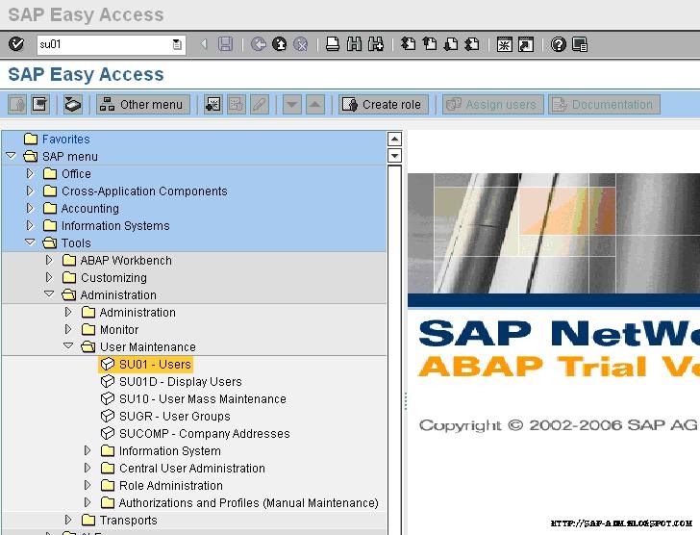Click the SAP menu icon
Viewport: 700px width, 535px height.
pyautogui.click(x=40, y=105)
